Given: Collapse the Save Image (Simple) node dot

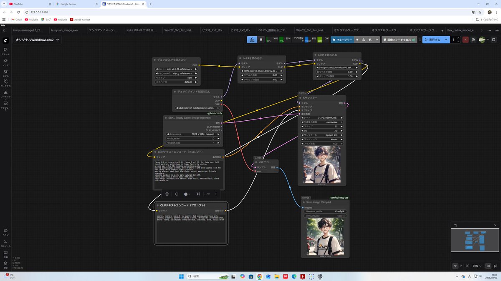Looking at the screenshot, I should point(304,202).
